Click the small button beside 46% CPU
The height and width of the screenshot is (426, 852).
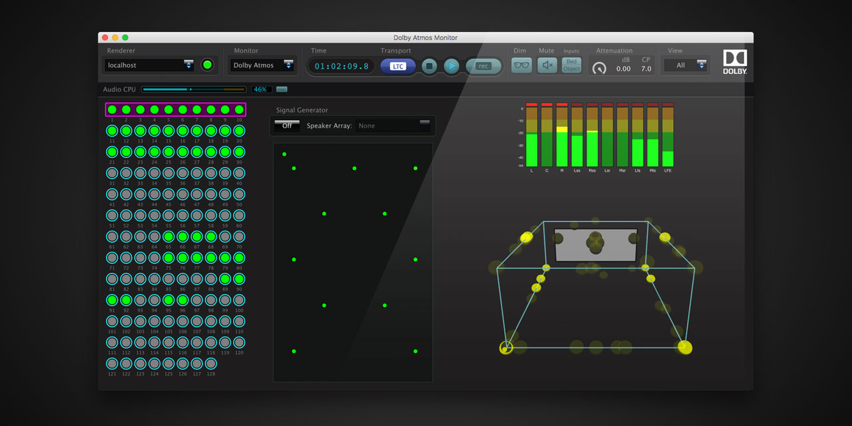pos(282,89)
